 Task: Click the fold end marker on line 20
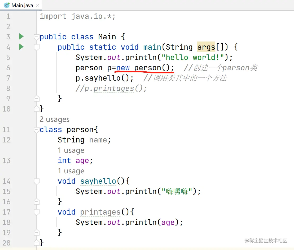click(x=37, y=243)
